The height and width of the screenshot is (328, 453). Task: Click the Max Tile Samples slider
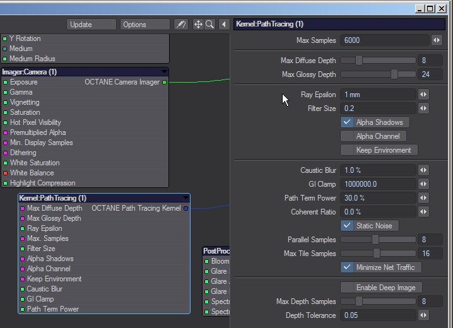378,253
